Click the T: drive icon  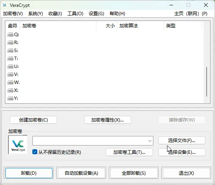10,59
